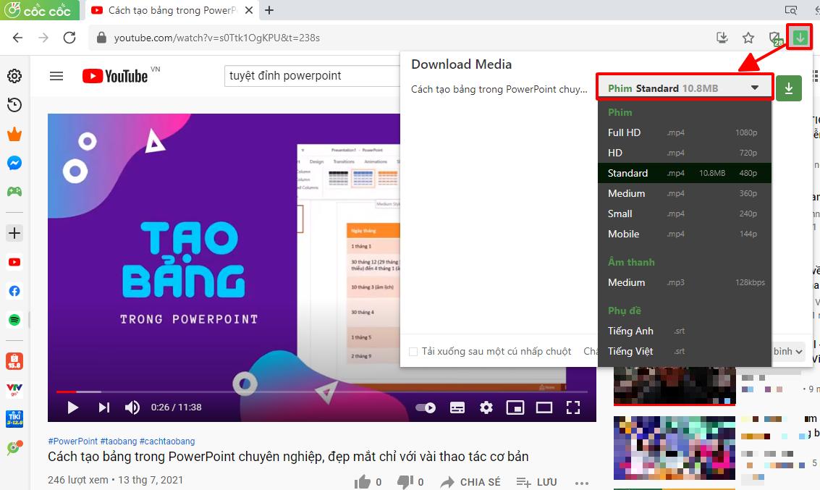Open the Shopee shortcut in the sidebar

(x=14, y=361)
